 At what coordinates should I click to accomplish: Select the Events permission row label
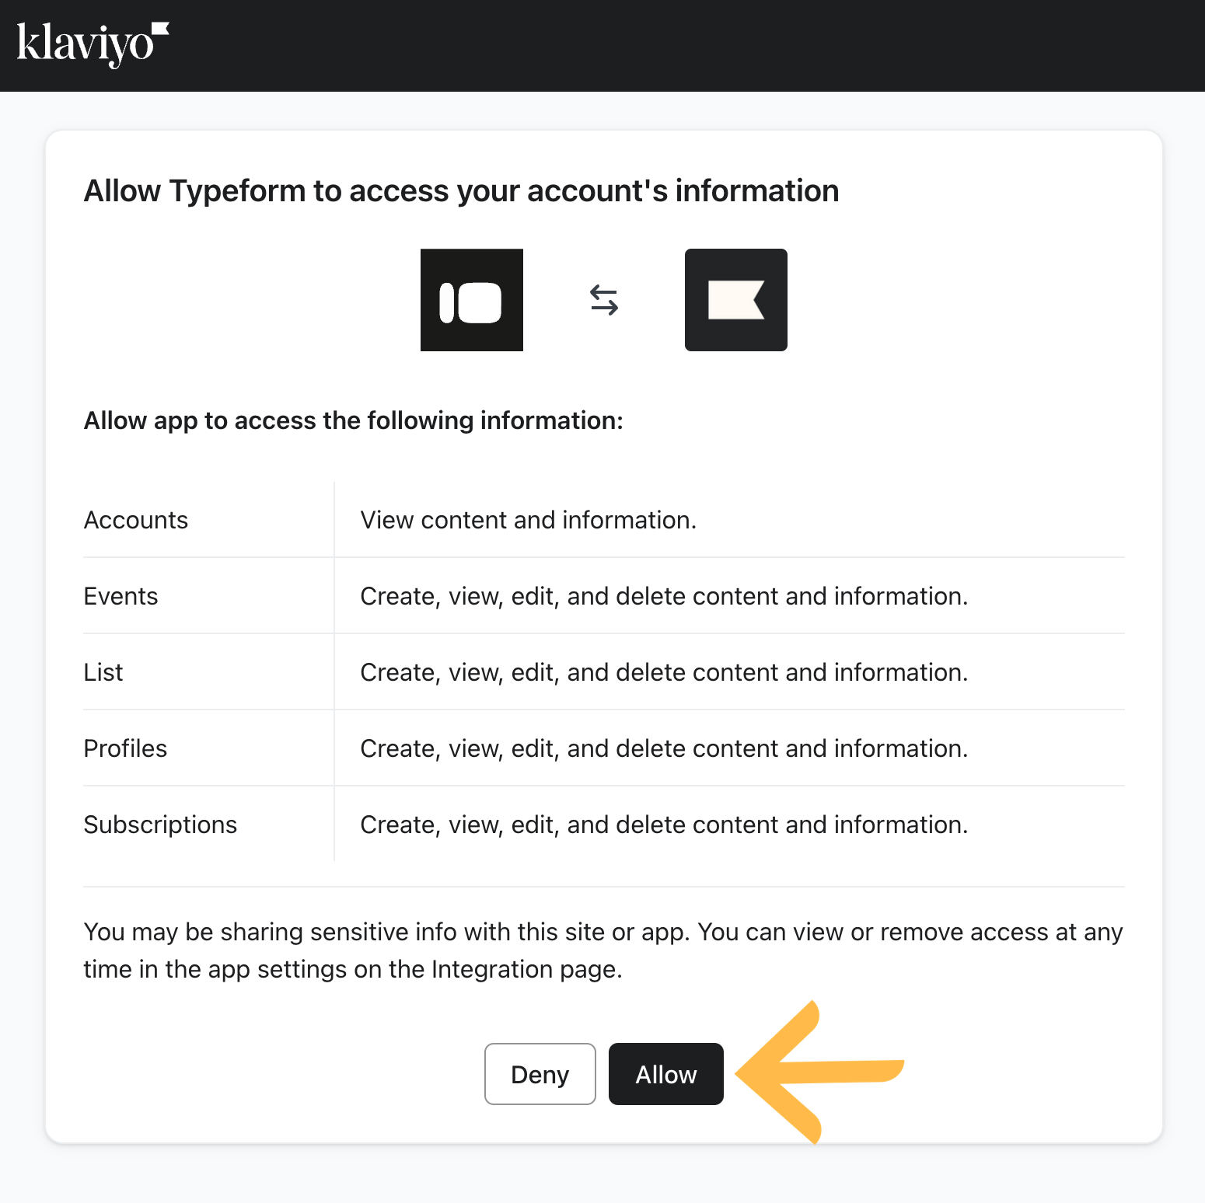click(x=121, y=596)
